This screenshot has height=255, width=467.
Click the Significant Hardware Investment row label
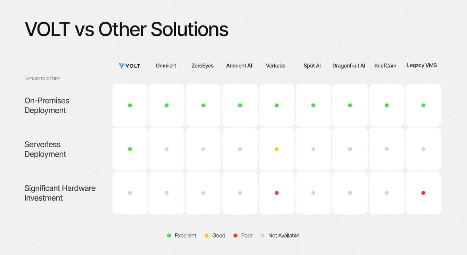click(x=60, y=193)
